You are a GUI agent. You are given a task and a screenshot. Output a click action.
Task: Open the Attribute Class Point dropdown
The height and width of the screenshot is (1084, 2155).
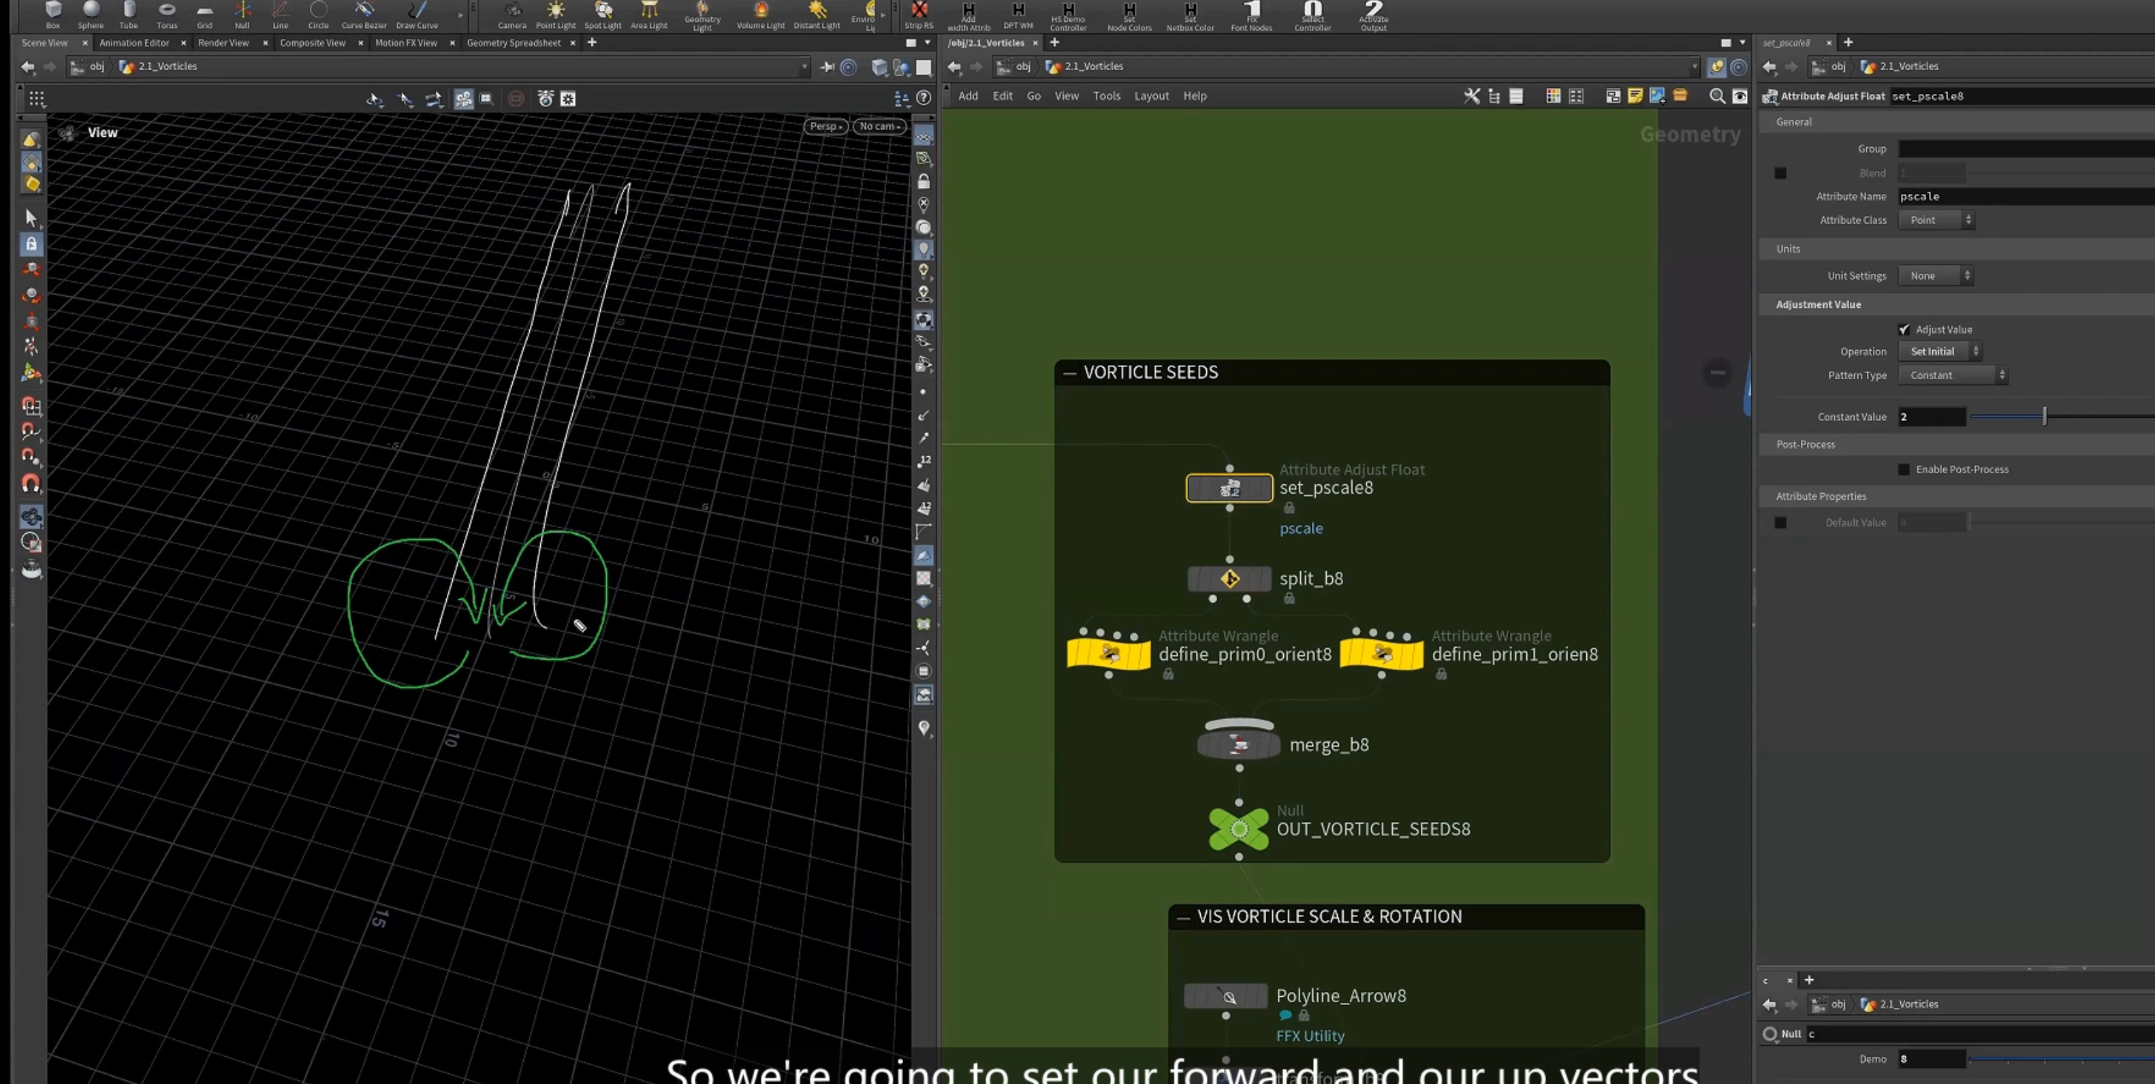pyautogui.click(x=1936, y=220)
